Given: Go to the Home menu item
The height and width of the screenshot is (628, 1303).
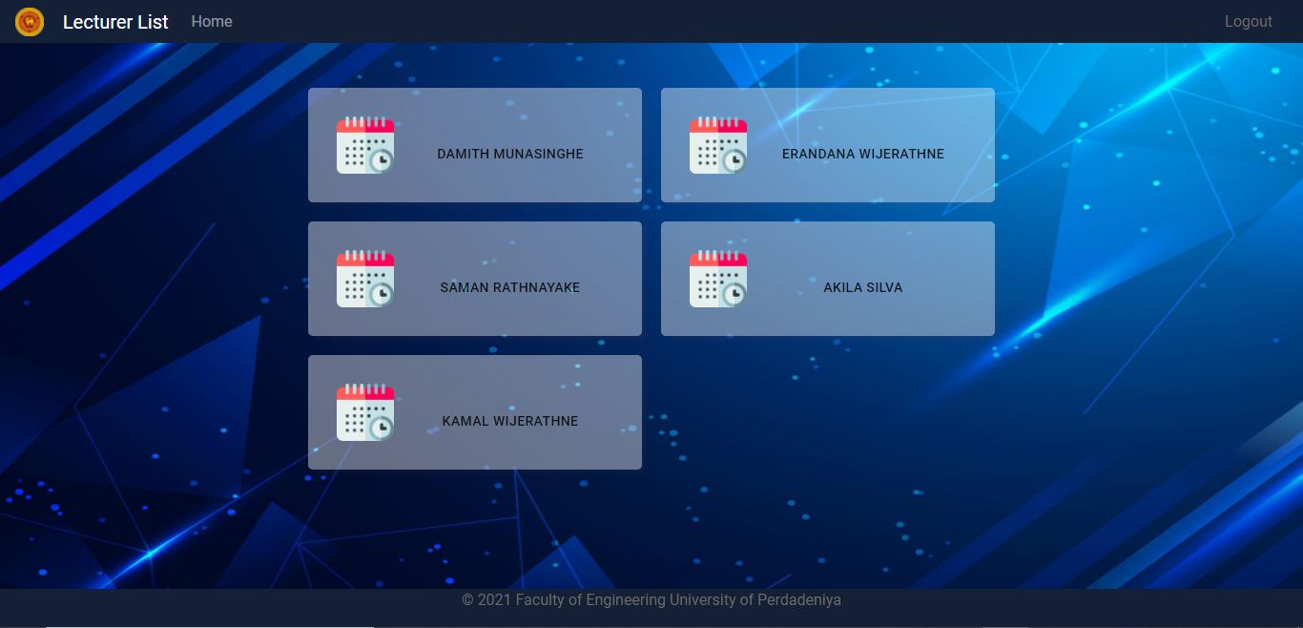Looking at the screenshot, I should (212, 21).
